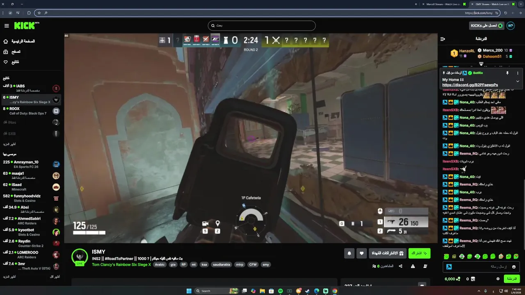Open Tom Clancy's Rainbow Six Siege X category

coord(121,265)
